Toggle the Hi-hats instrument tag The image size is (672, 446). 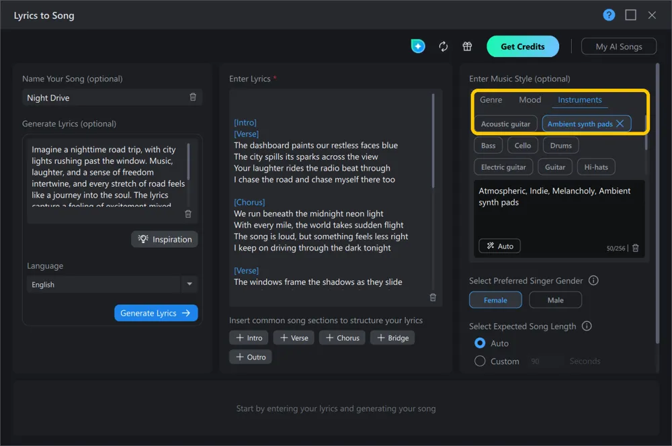[596, 167]
